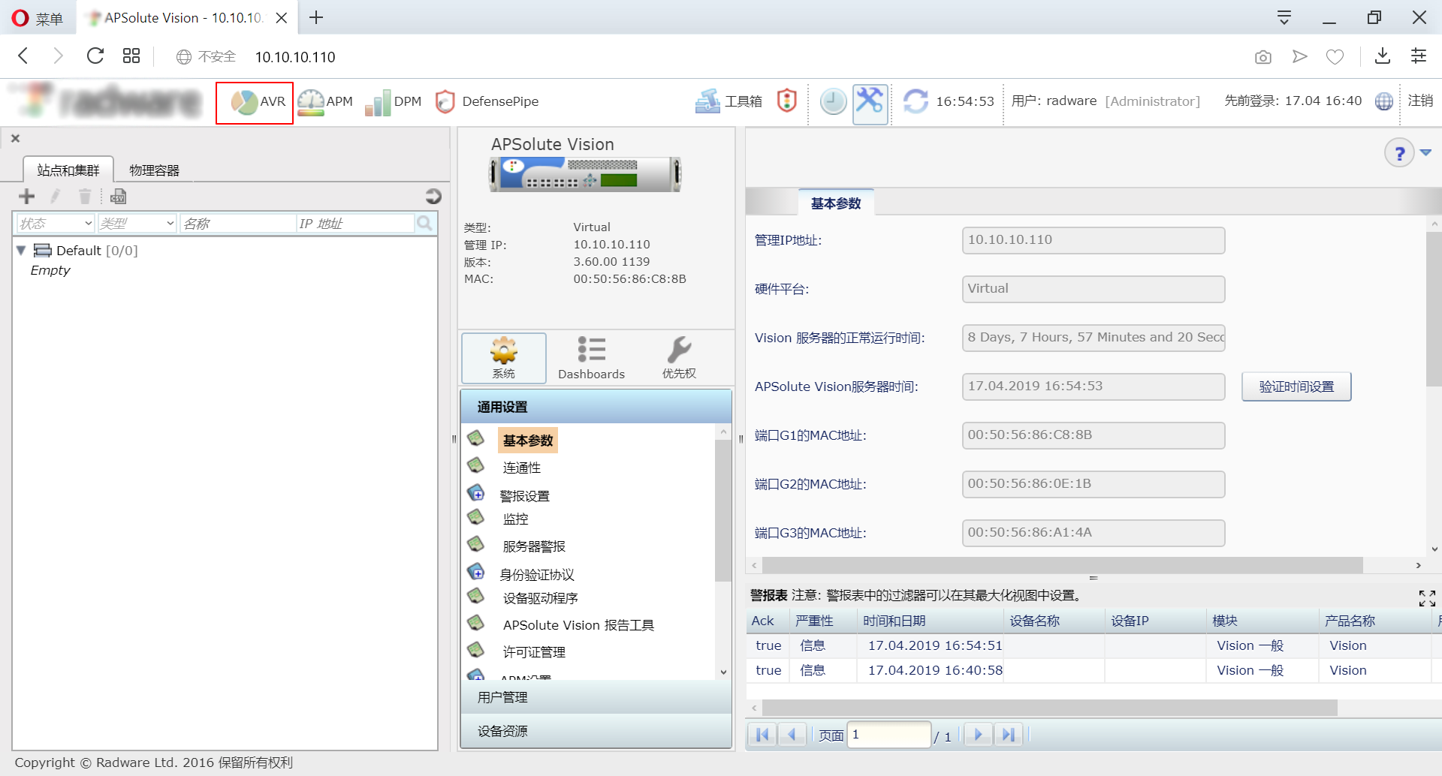Viewport: 1442px width, 776px height.
Task: Click 注销 to log out
Action: pos(1419,101)
